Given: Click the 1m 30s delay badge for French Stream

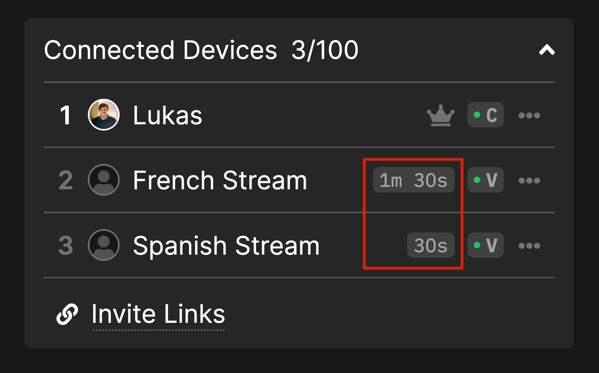Looking at the screenshot, I should (414, 179).
